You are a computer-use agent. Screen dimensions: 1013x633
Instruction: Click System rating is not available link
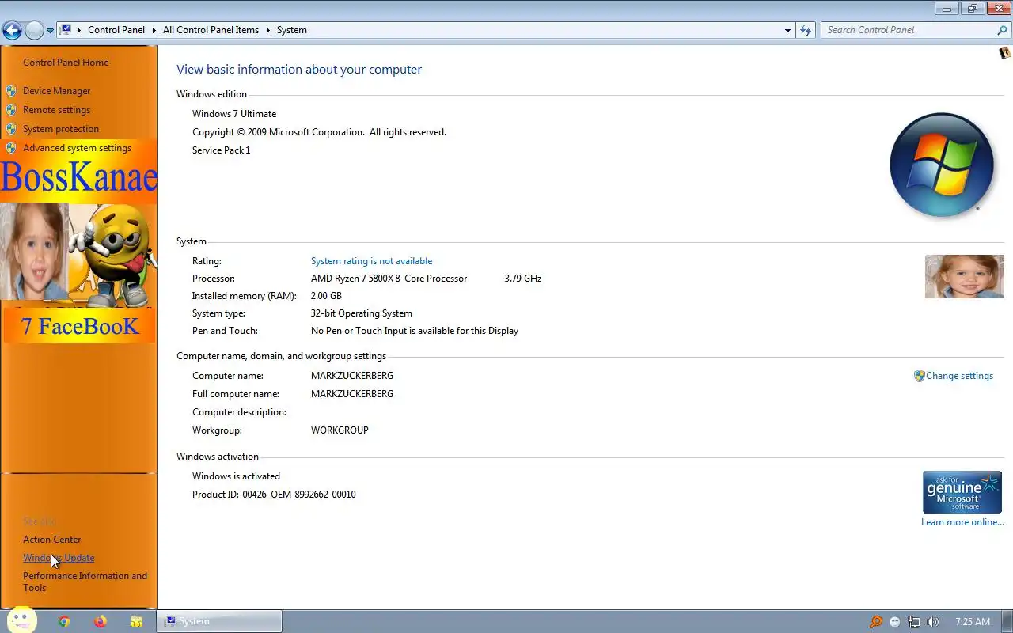pyautogui.click(x=371, y=261)
